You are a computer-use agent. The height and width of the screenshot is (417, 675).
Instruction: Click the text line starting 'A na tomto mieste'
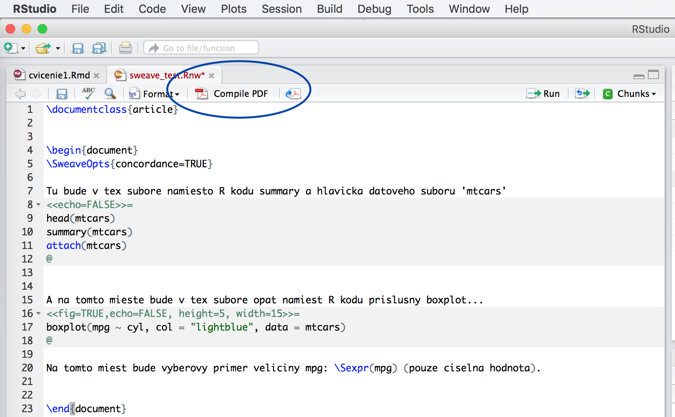click(x=265, y=300)
